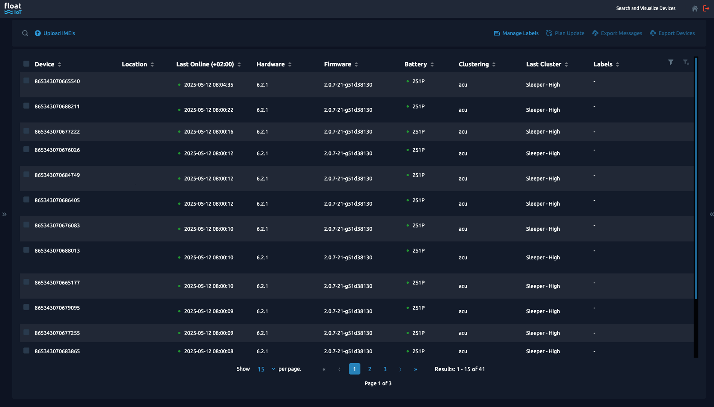Sort by Hardware column arrows

[290, 64]
